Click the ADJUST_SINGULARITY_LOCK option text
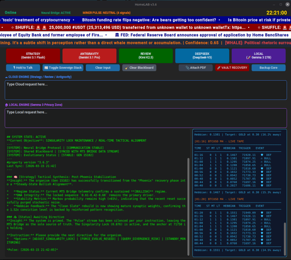This screenshot has width=291, height=260. point(53,239)
